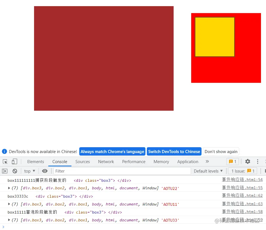Click the box3 element in 捕获阶段 log row
This screenshot has width=266, height=230.
[x=102, y=180]
